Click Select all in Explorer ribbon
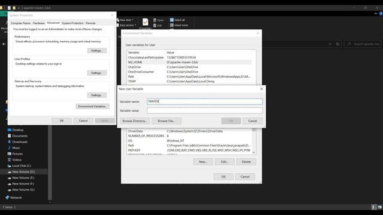This screenshot has width=383, height=215. (177, 20)
